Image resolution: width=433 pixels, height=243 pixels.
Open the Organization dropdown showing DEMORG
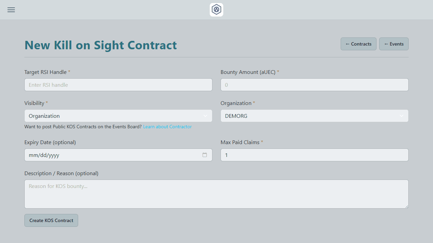[x=314, y=115]
